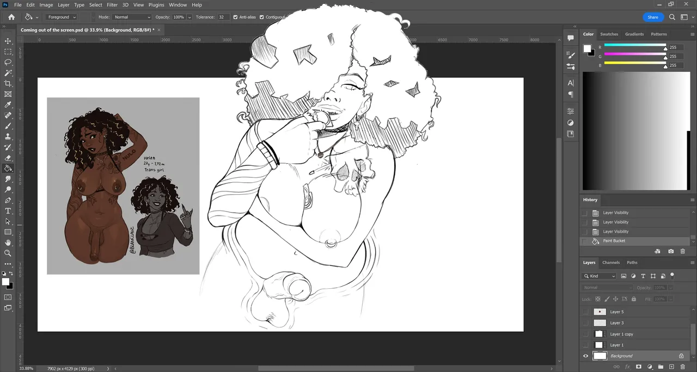Select the Type tool
Image resolution: width=697 pixels, height=372 pixels.
point(8,211)
